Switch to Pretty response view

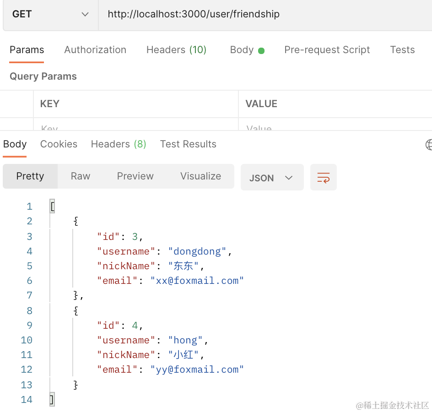30,176
